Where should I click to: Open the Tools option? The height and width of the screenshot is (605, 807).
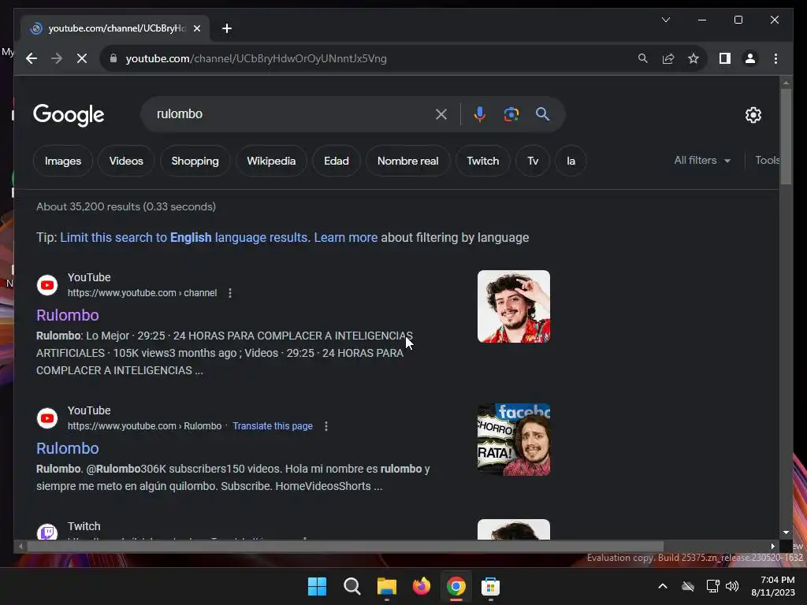(767, 161)
